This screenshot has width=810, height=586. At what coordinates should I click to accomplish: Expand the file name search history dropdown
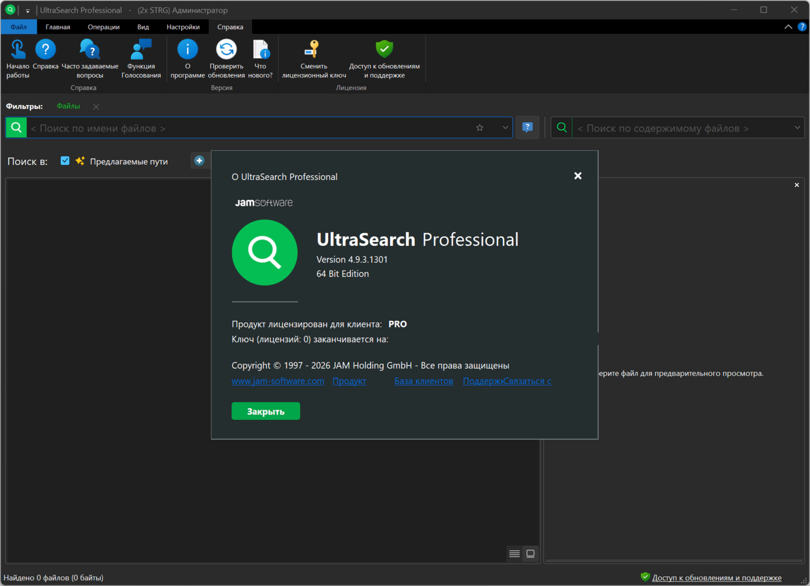point(505,128)
